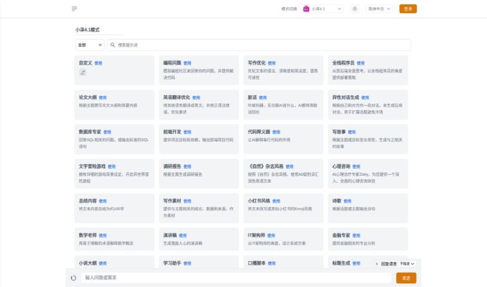This screenshot has width=487, height=287.
Task: Click 使用 link for 编程问题
Action: [187, 63]
